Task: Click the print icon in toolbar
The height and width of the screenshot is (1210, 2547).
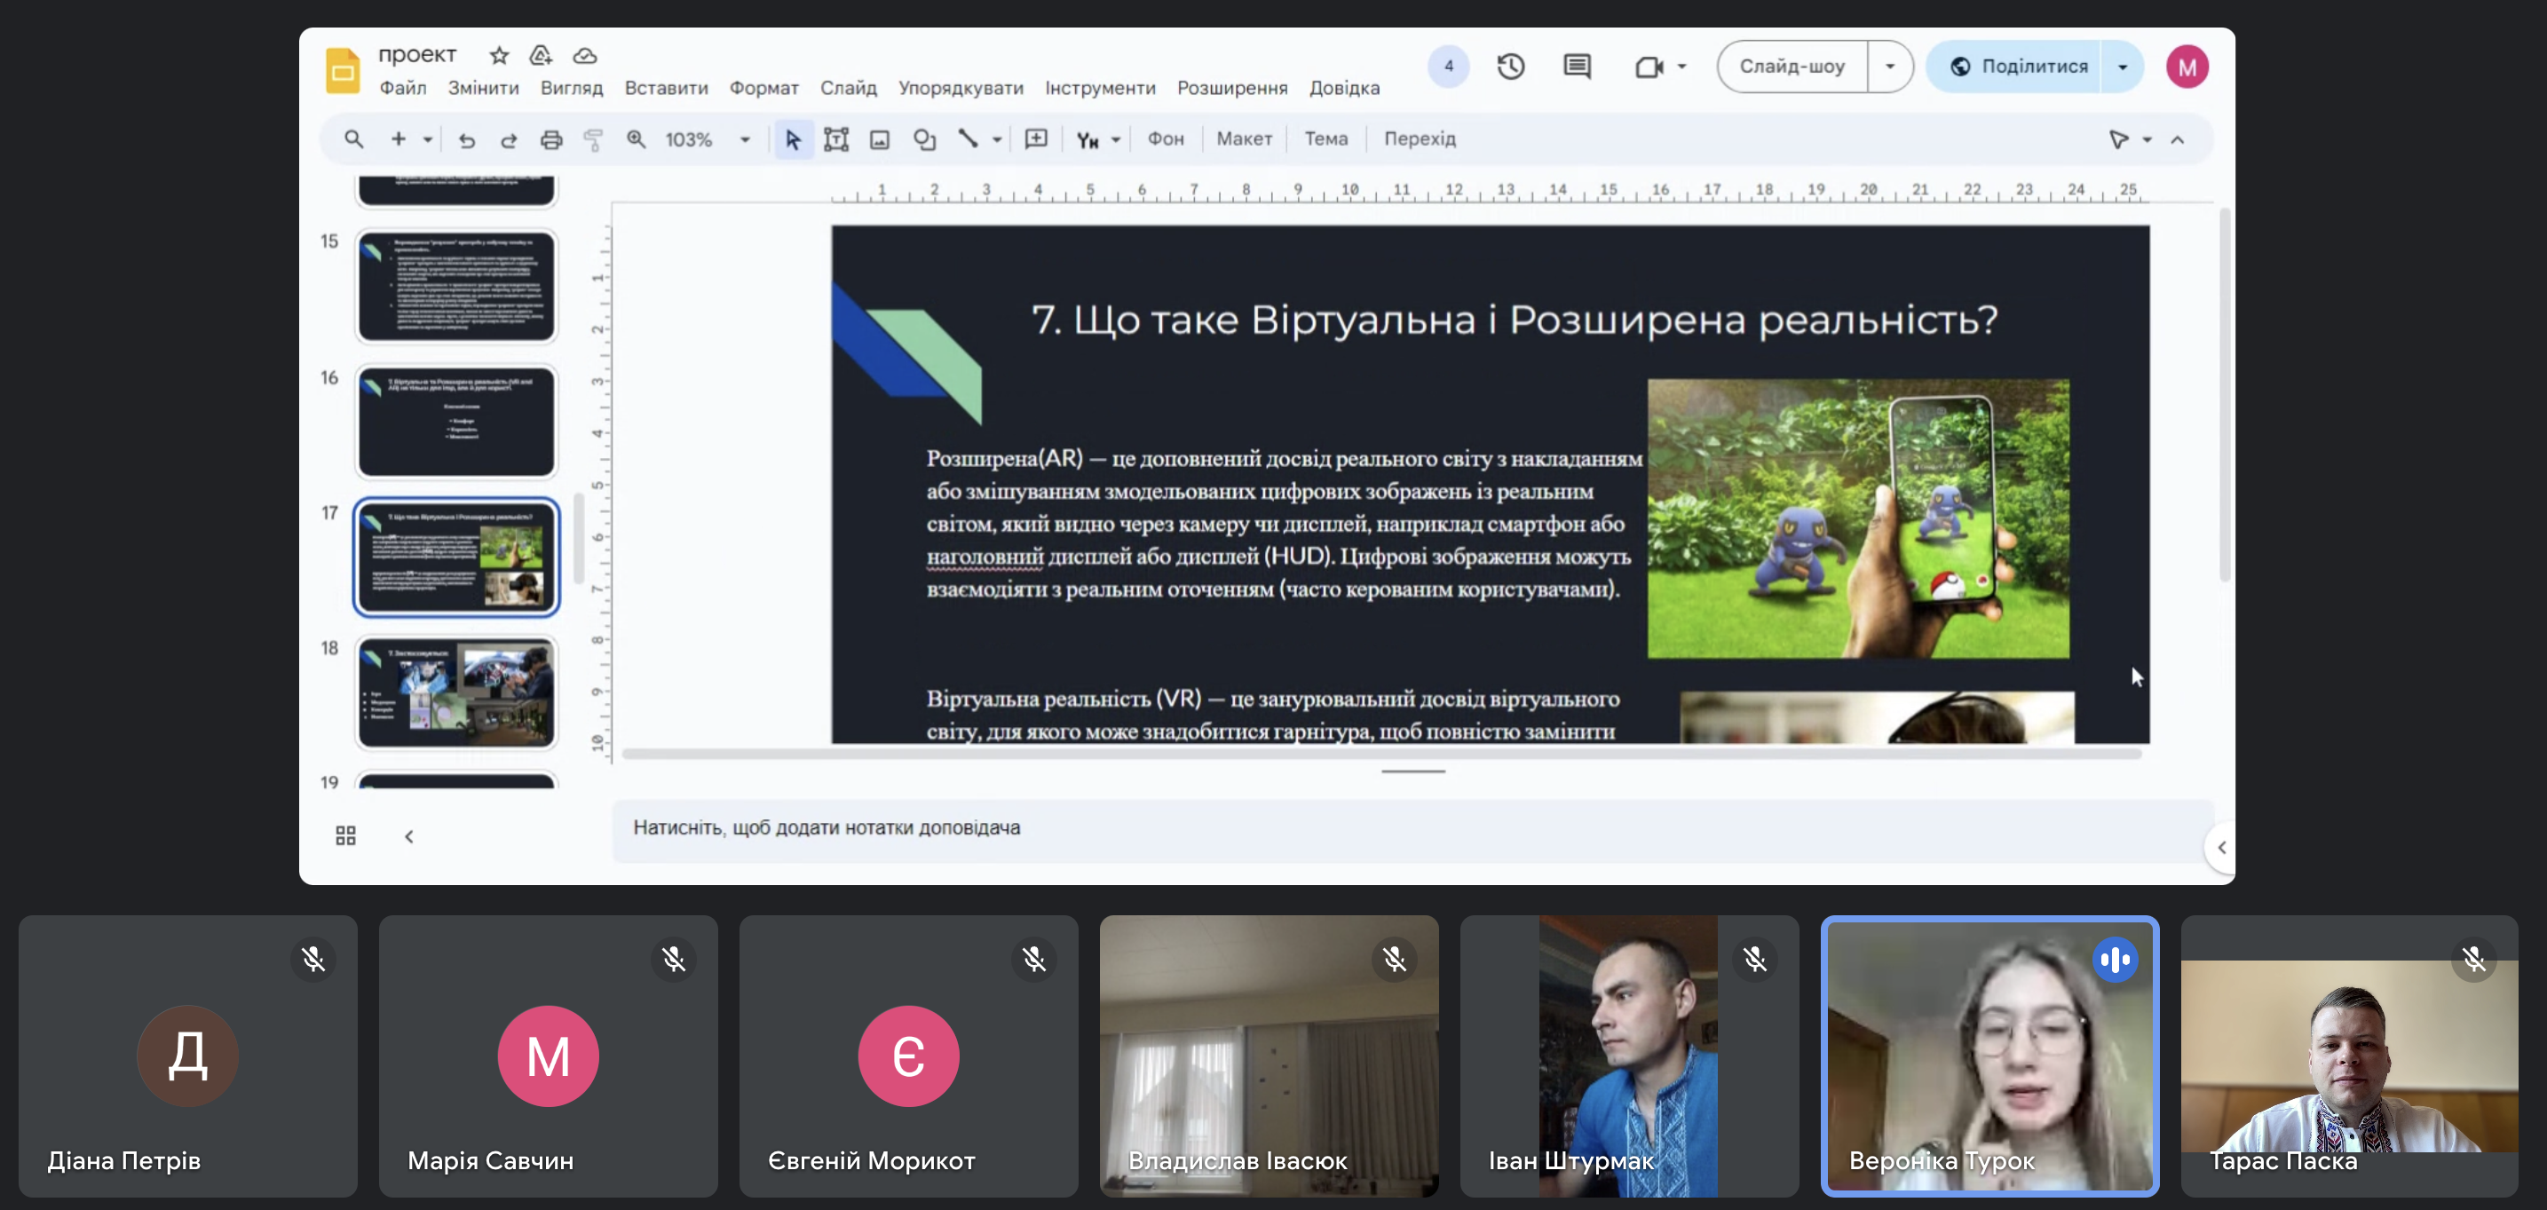Action: pyautogui.click(x=550, y=139)
